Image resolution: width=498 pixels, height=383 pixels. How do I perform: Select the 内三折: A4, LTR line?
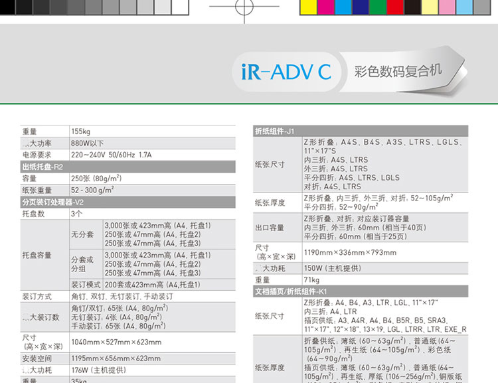[331, 311]
